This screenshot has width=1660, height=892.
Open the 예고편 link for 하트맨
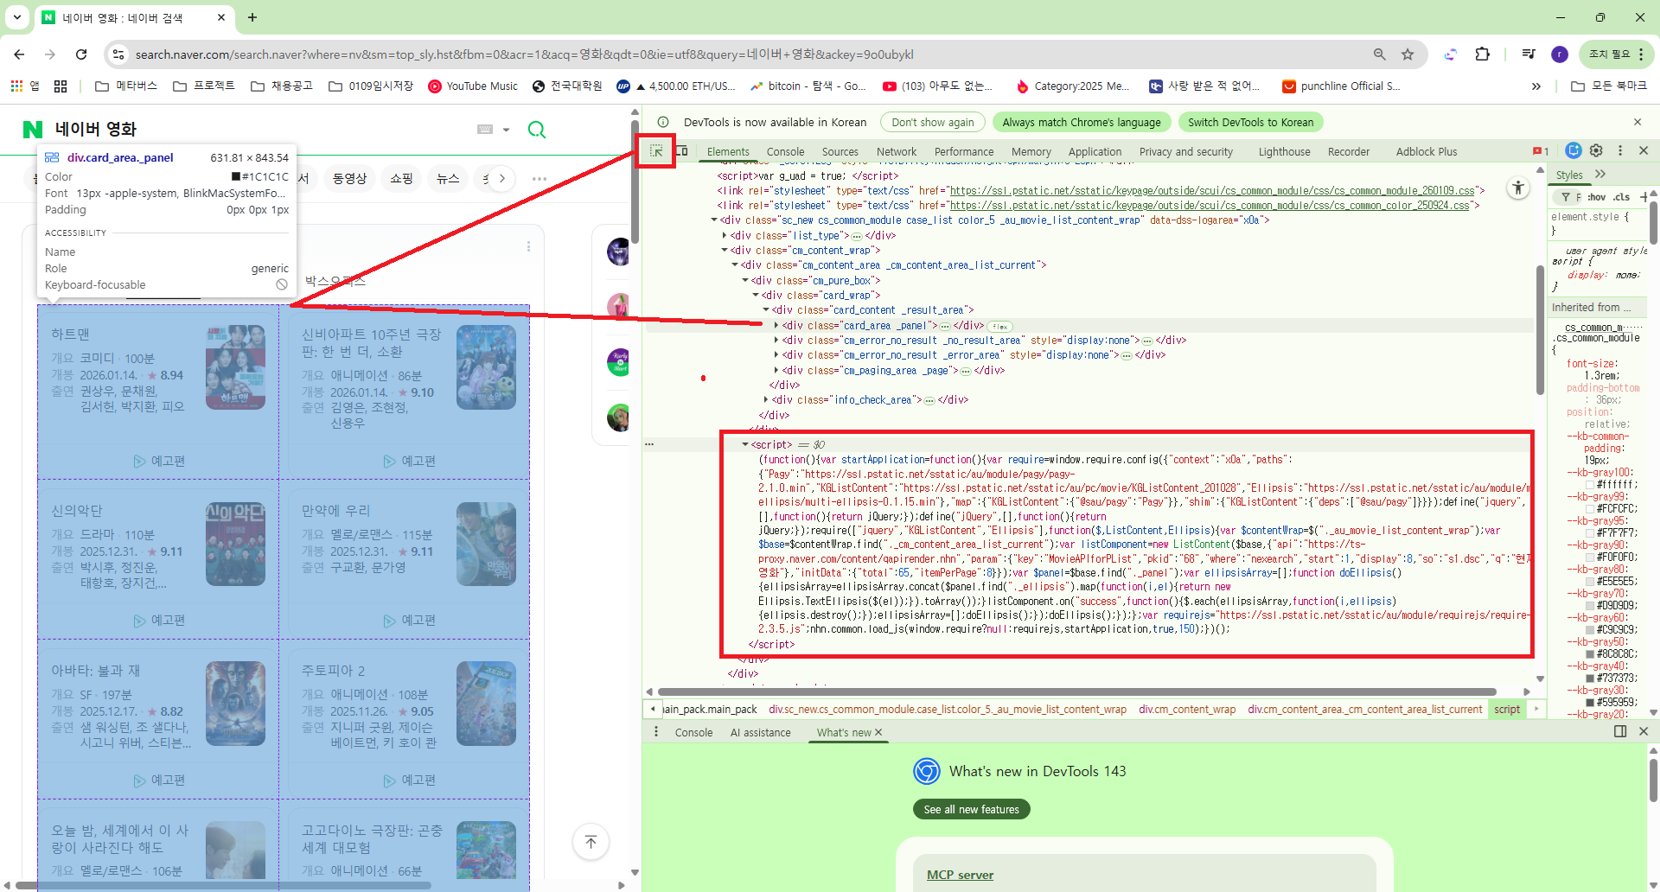pos(160,462)
